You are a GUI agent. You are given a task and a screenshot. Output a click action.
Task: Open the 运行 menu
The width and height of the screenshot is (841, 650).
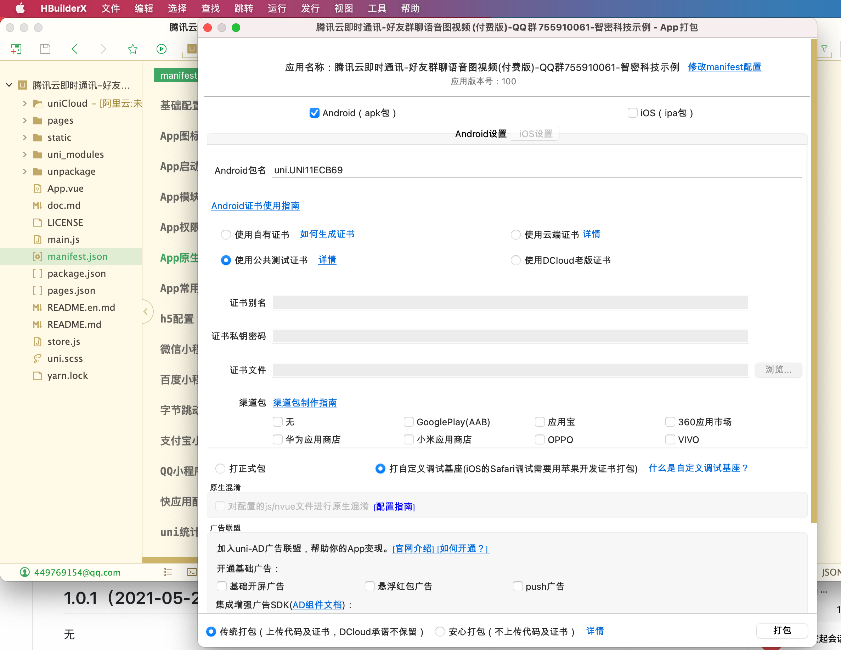tap(277, 9)
